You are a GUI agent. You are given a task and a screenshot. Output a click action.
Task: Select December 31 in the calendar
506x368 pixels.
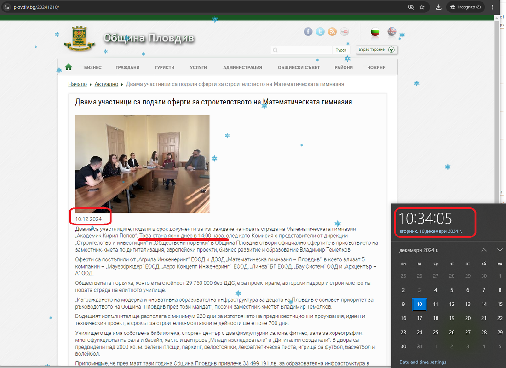point(419,346)
